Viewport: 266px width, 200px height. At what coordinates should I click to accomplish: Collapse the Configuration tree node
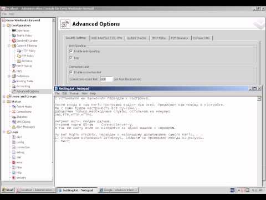4,26
